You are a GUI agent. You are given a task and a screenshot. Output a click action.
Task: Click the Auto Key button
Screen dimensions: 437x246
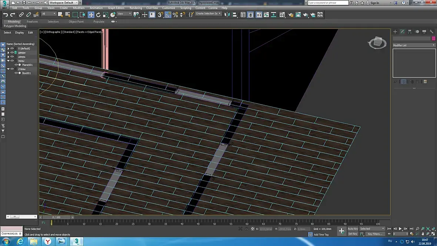pyautogui.click(x=353, y=229)
